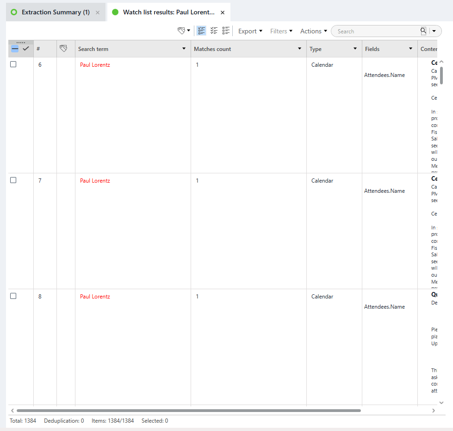Open the Export menu
453x431 pixels.
tap(250, 31)
